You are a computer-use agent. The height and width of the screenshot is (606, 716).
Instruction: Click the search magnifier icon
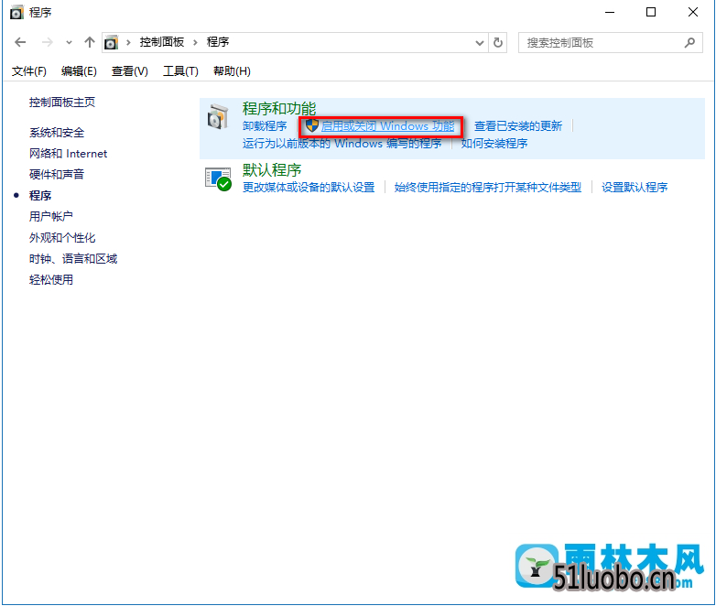point(689,42)
